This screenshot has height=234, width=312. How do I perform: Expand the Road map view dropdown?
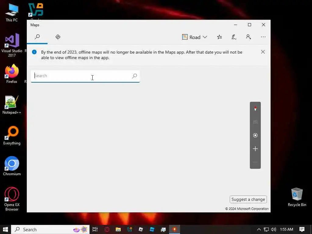coord(195,37)
